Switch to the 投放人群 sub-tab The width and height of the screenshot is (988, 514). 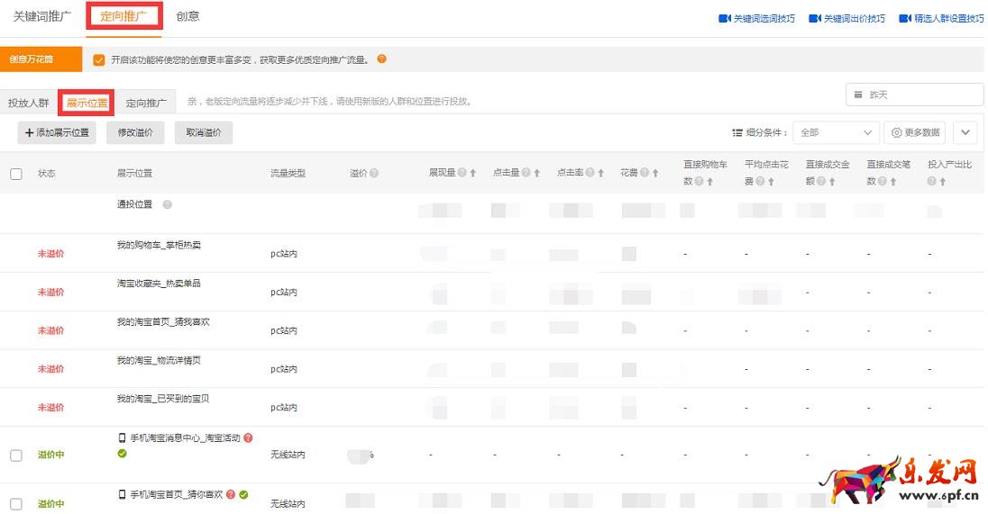(28, 103)
